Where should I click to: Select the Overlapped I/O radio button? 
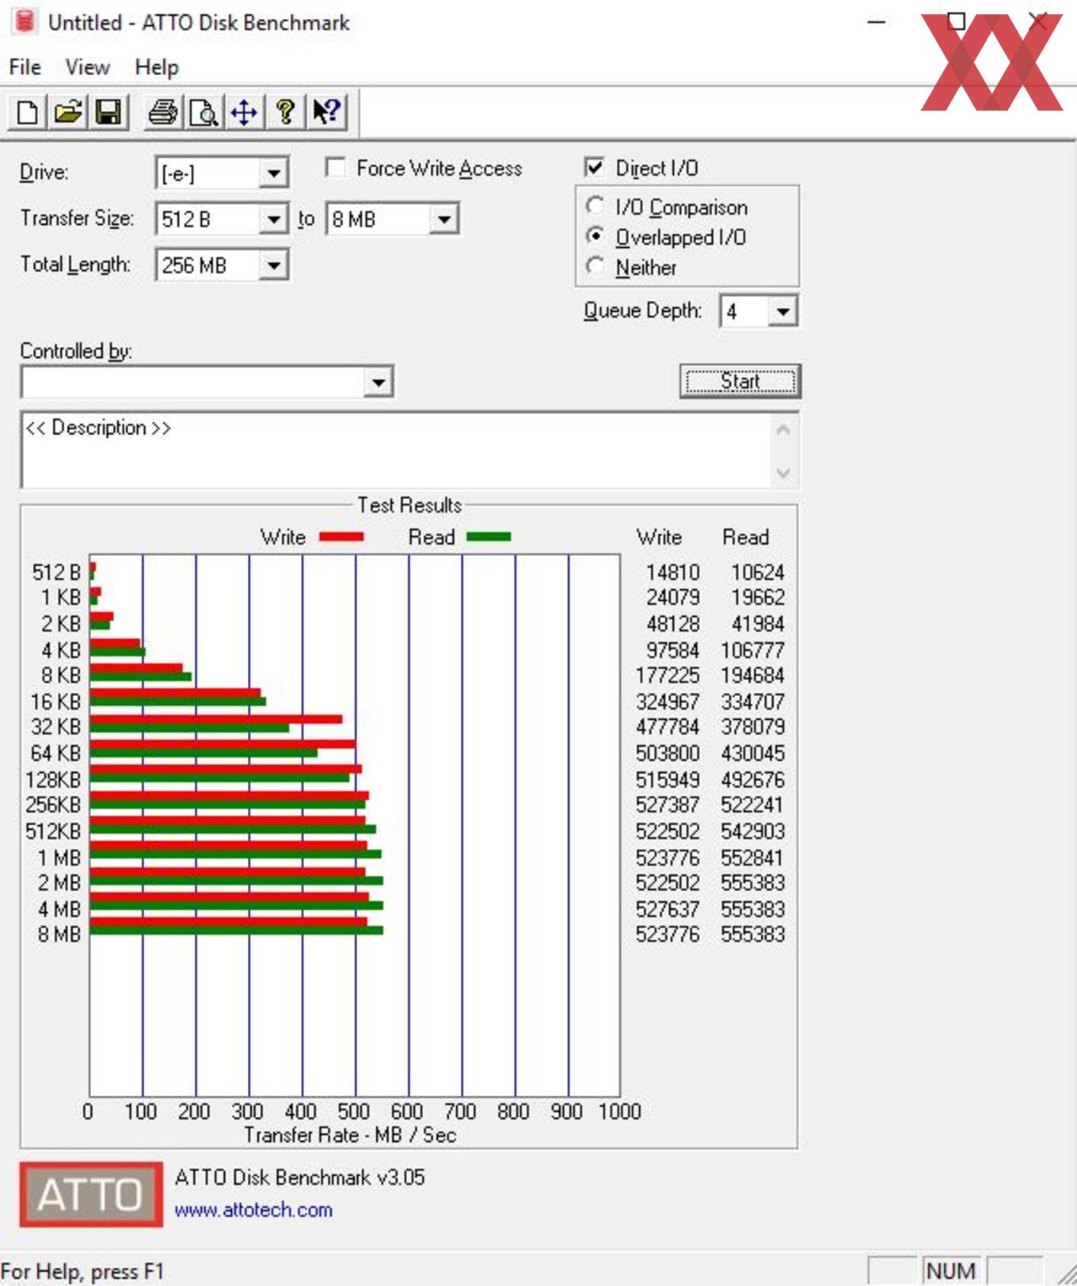[x=596, y=236]
